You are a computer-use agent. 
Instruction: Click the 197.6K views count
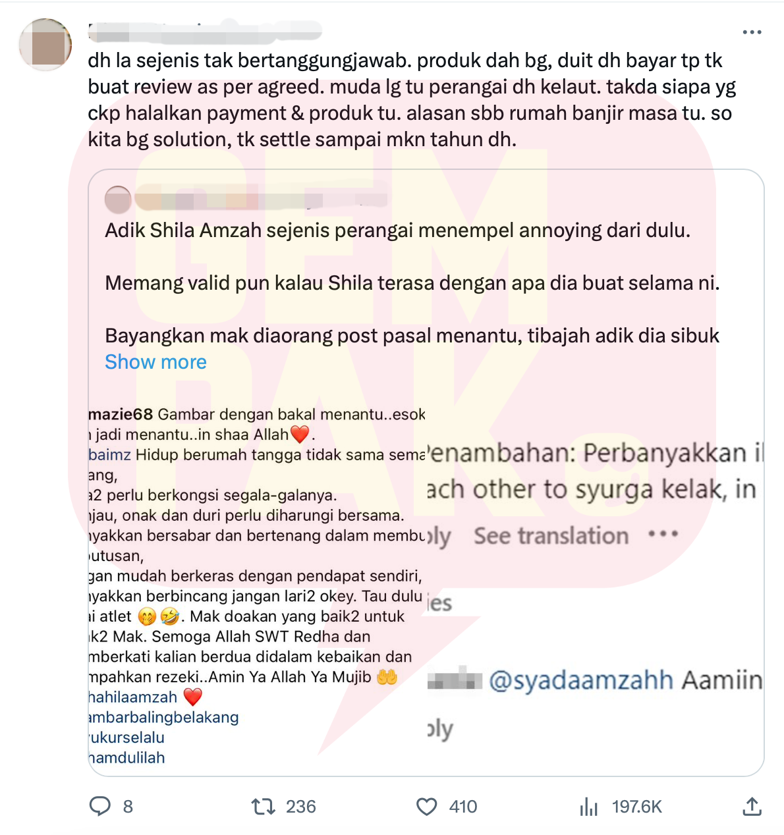coord(636,807)
